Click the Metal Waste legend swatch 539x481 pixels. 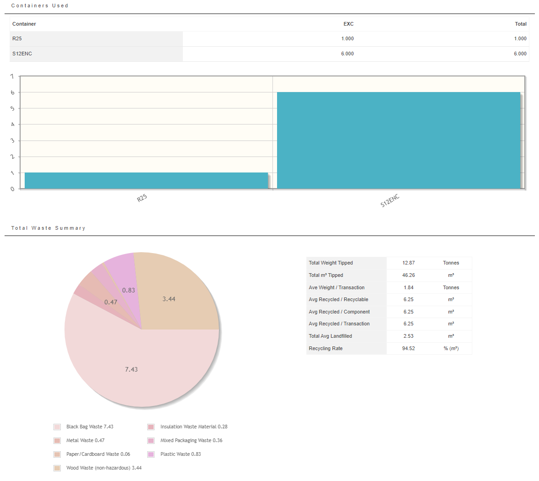tap(57, 441)
